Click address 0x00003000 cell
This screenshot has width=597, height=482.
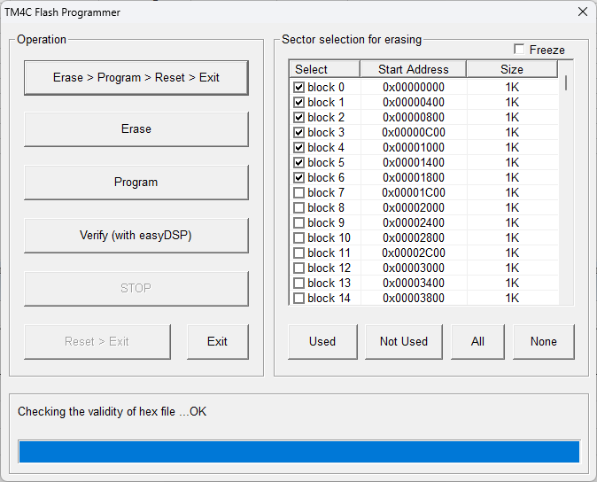coord(414,268)
